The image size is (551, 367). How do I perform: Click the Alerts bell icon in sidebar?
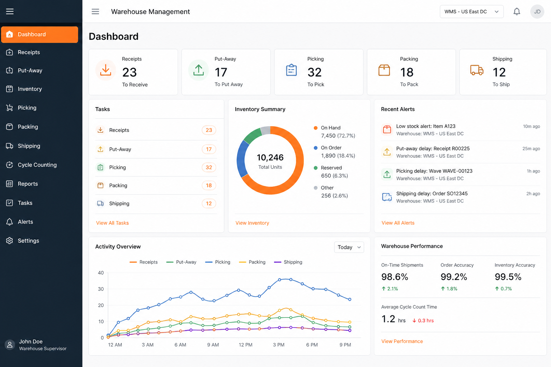coord(10,222)
